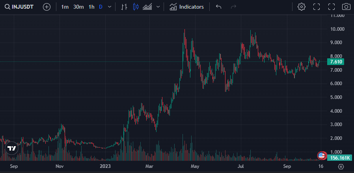Undo the last chart action
Image resolution: width=354 pixels, height=173 pixels.
(x=218, y=7)
